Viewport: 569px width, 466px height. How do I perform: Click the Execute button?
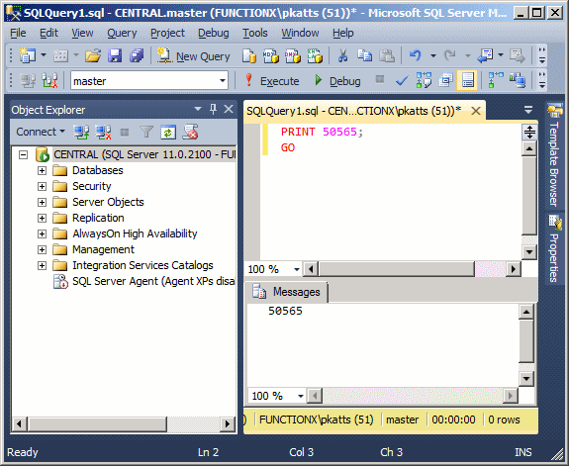click(x=272, y=80)
